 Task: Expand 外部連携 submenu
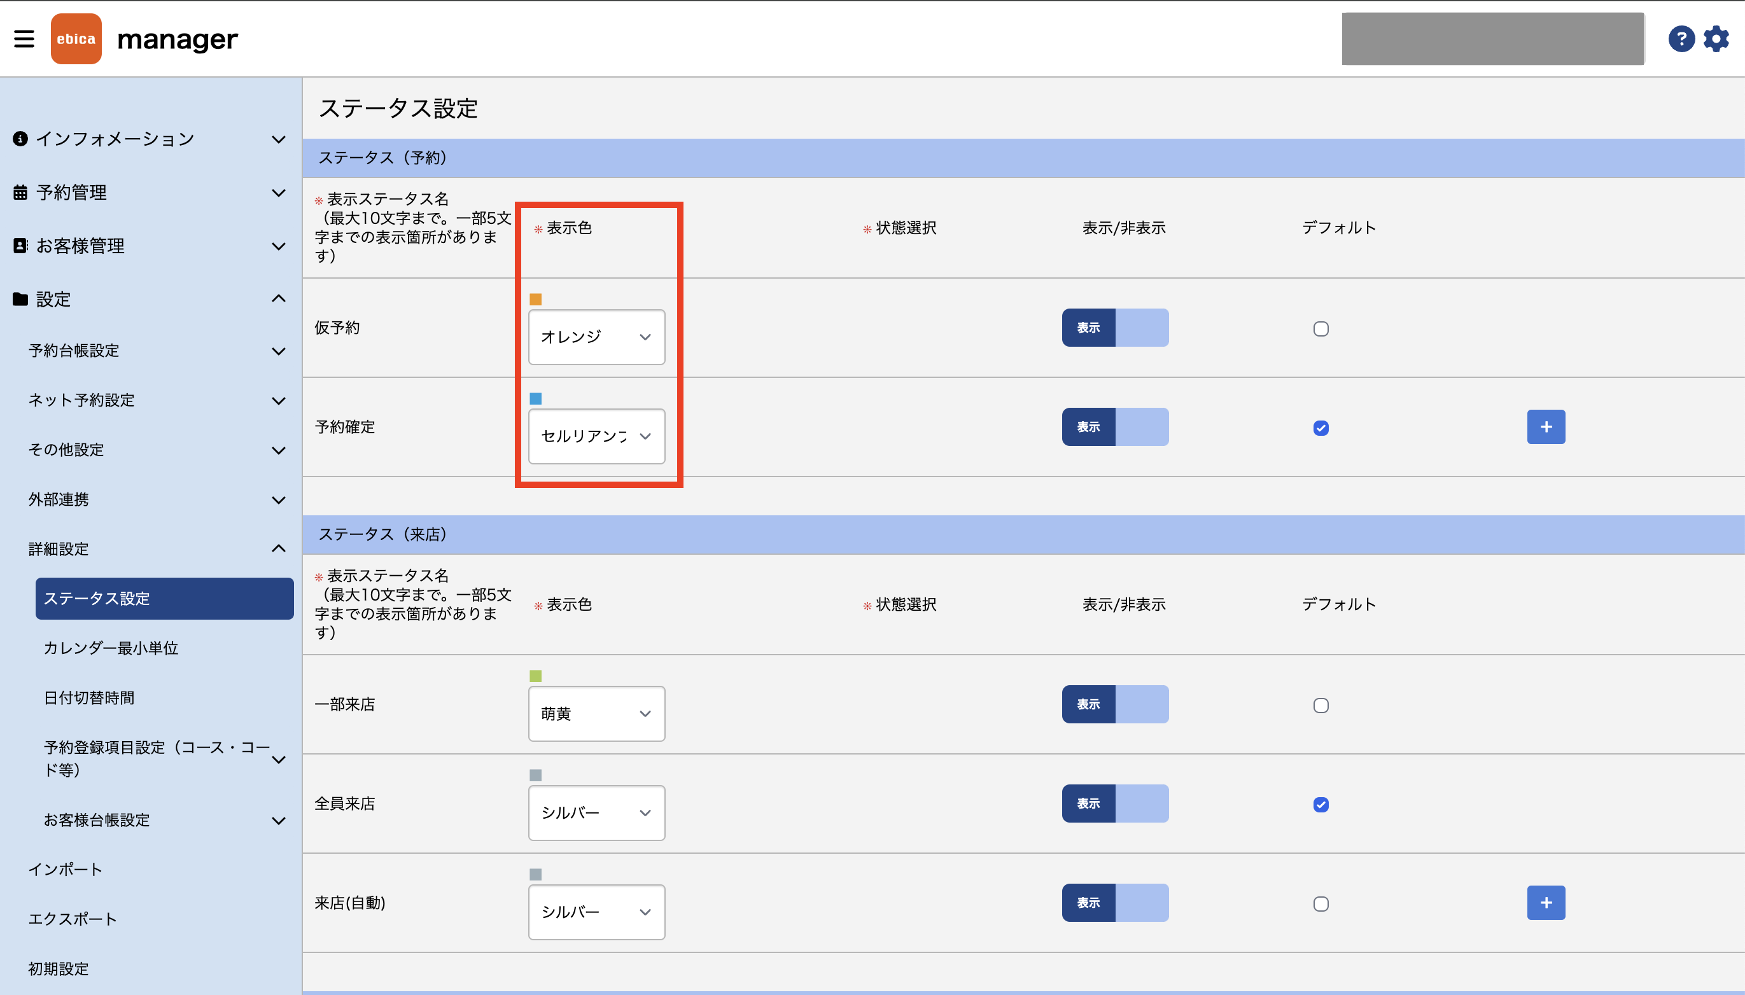pyautogui.click(x=278, y=500)
